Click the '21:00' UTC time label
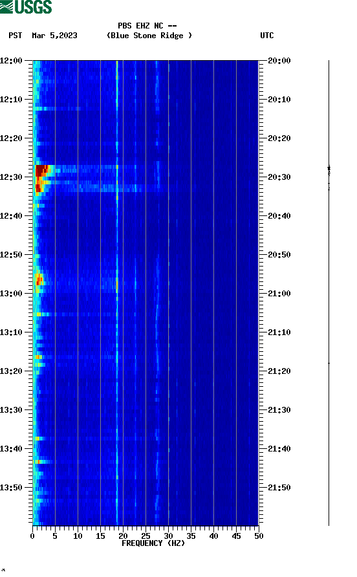Viewport: 357px width, 577px height. click(x=279, y=294)
